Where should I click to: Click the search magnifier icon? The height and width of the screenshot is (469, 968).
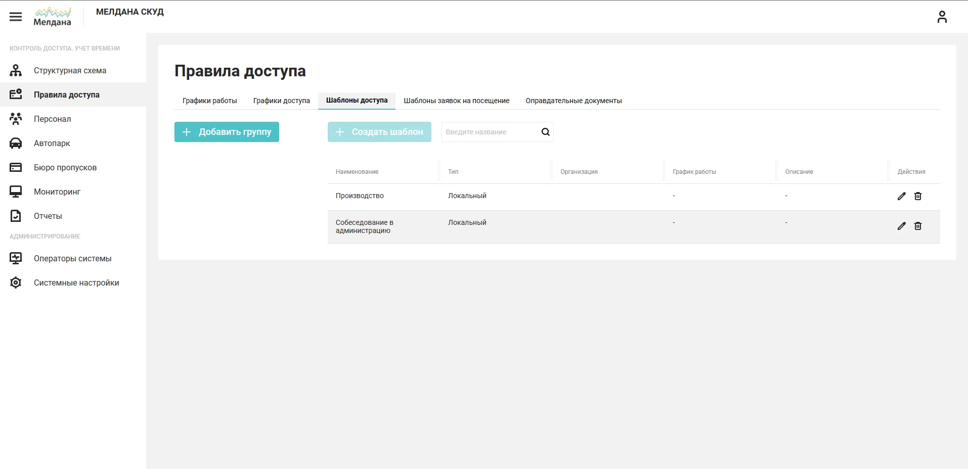(x=545, y=132)
